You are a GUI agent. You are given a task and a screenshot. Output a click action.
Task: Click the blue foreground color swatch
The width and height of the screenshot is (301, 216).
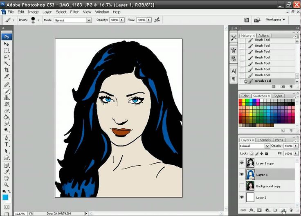(5, 197)
